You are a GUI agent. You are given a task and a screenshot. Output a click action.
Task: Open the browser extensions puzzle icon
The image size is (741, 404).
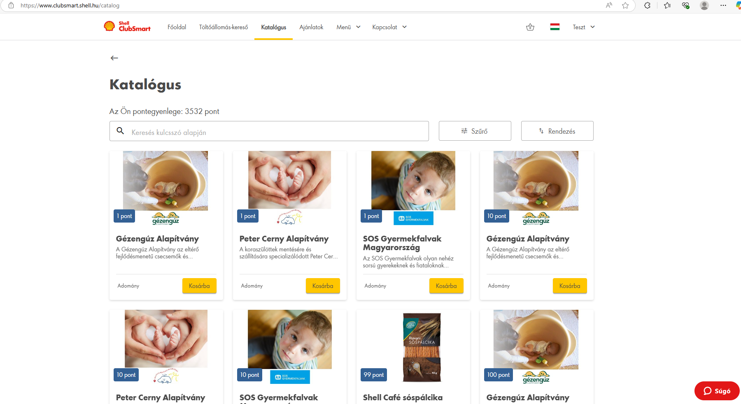pos(647,5)
